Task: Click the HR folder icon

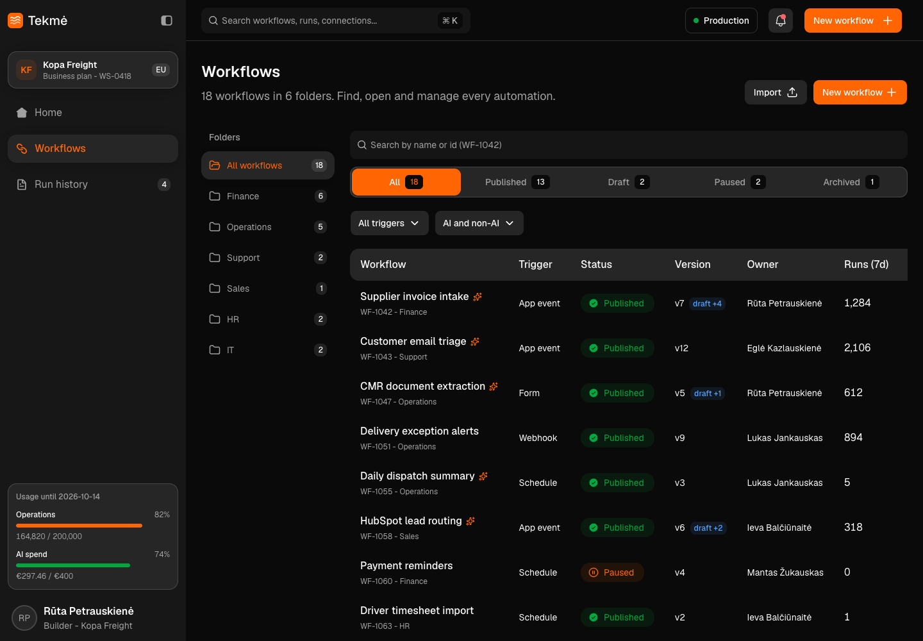Action: [x=215, y=319]
